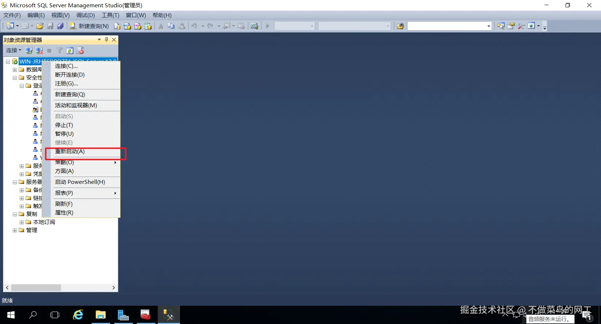Collapse the server root tree node
This screenshot has height=324, width=601.
(x=8, y=62)
